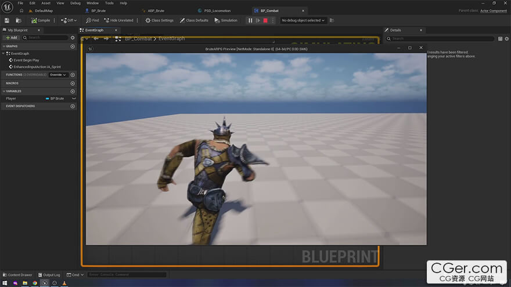Open Find in blueprint search

pyautogui.click(x=92, y=20)
